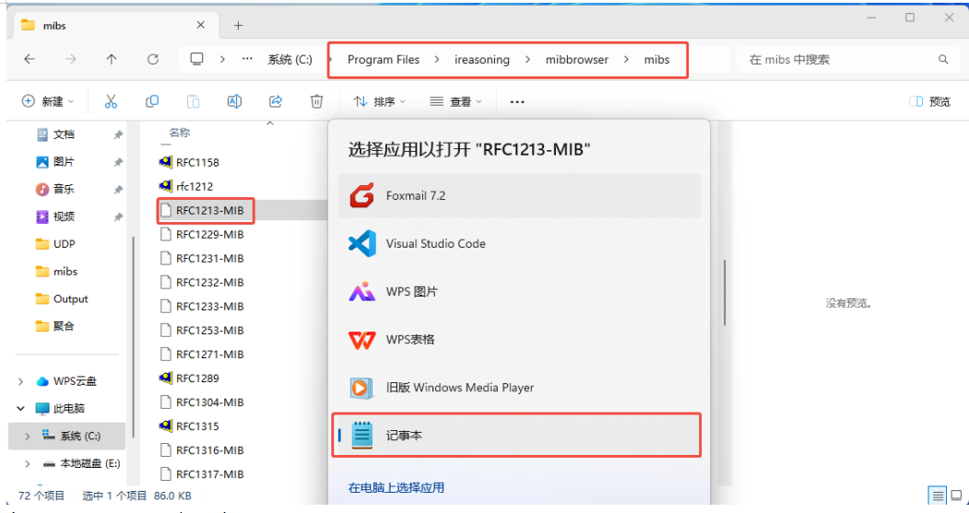This screenshot has width=969, height=513.
Task: Click the Delete trash can icon
Action: 316,101
